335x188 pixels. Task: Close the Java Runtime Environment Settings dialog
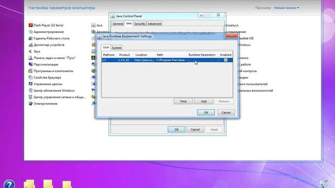pos(232,35)
